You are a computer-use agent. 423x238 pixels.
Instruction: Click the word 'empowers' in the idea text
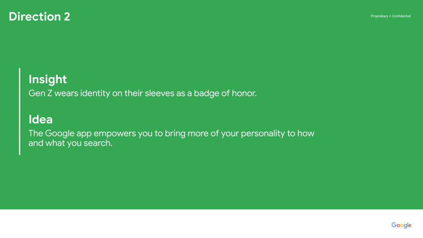tap(115, 134)
